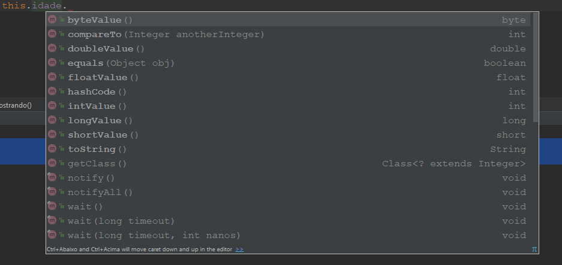Select the wait() entry without parameters
The width and height of the screenshot is (562, 265).
coord(289,206)
